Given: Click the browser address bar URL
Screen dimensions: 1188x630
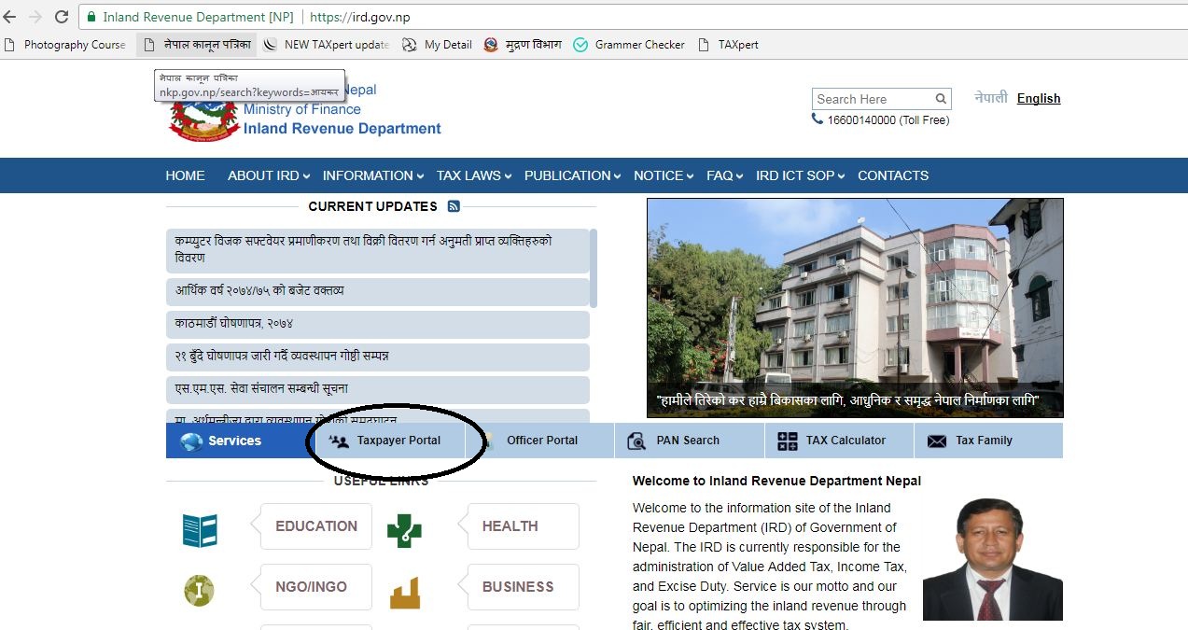Looking at the screenshot, I should (x=359, y=17).
